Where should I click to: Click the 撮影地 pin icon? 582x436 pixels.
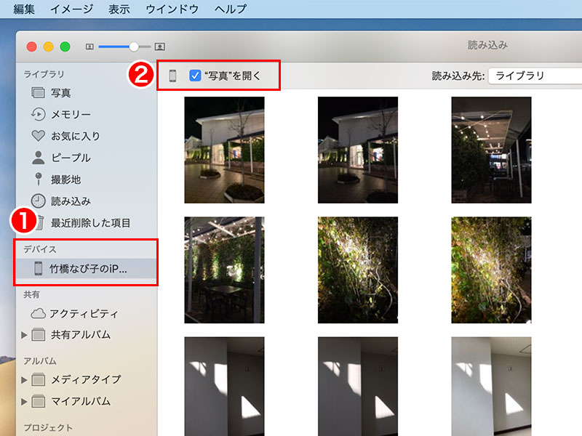[38, 179]
